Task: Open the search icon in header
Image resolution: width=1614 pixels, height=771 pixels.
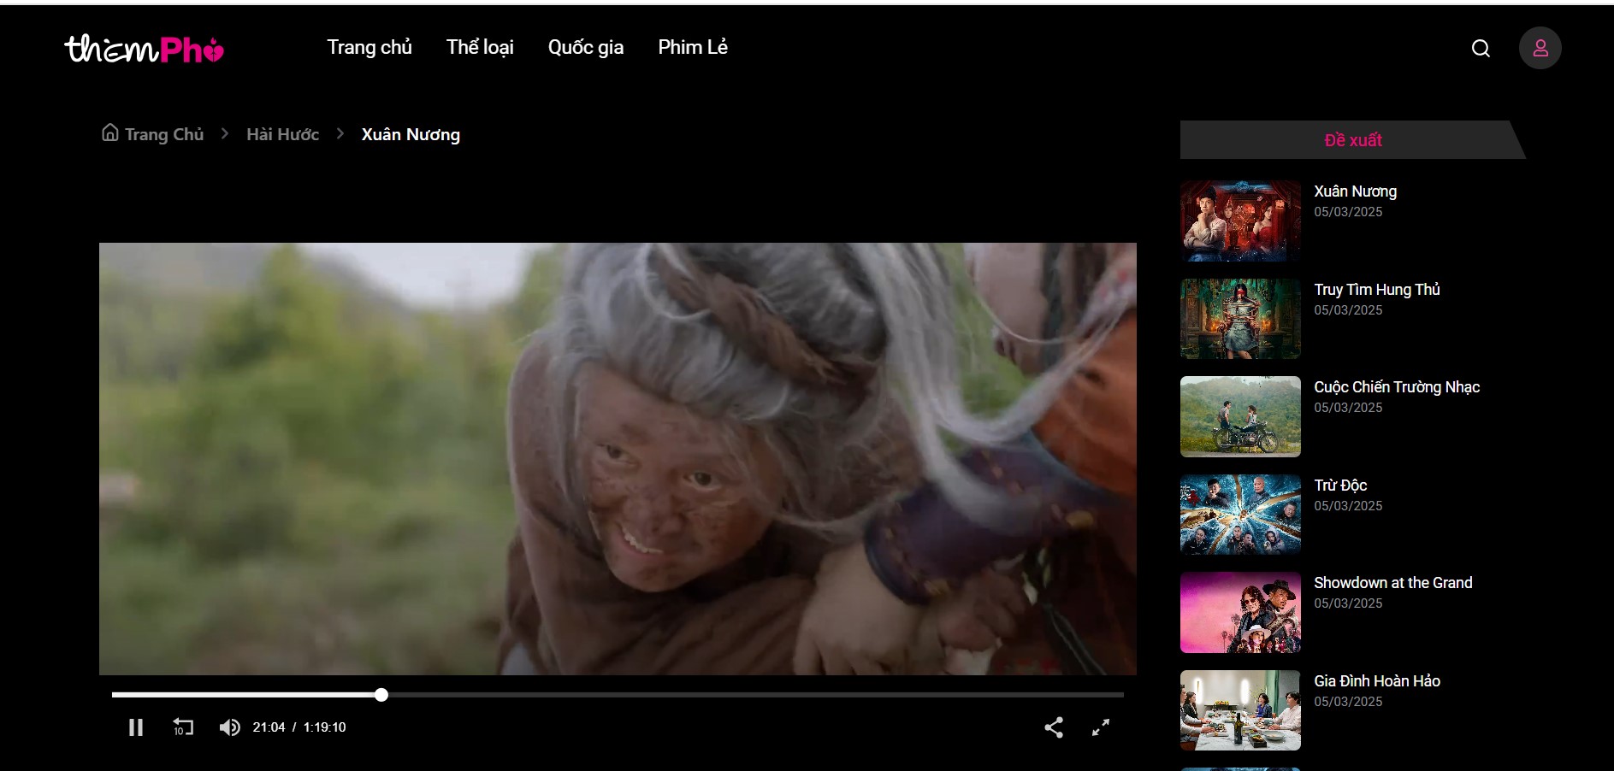Action: 1481,49
